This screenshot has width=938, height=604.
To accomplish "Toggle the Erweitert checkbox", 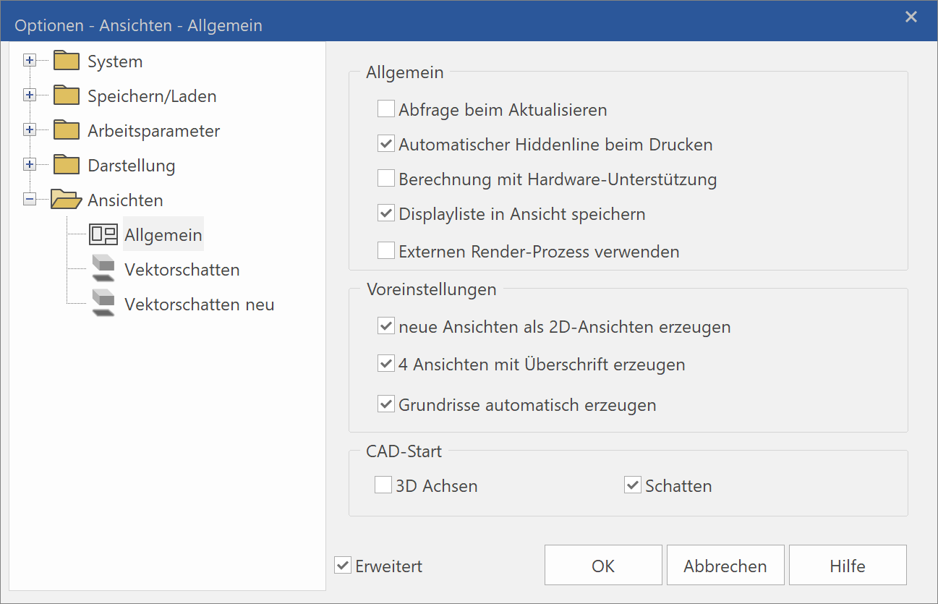I will click(x=343, y=566).
